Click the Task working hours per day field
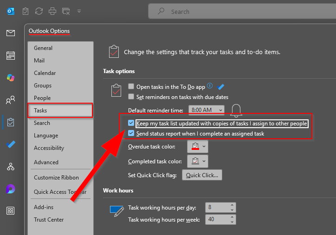Image resolution: width=336 pixels, height=235 pixels. click(218, 207)
